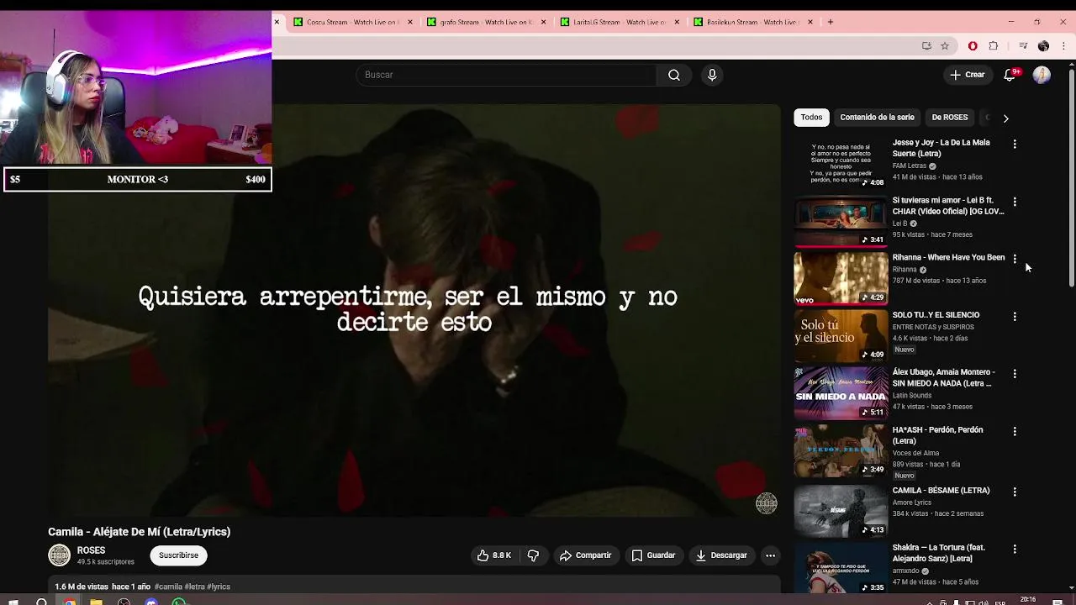Close the LaritaLG Stream tab
The height and width of the screenshot is (605, 1076).
pos(677,22)
